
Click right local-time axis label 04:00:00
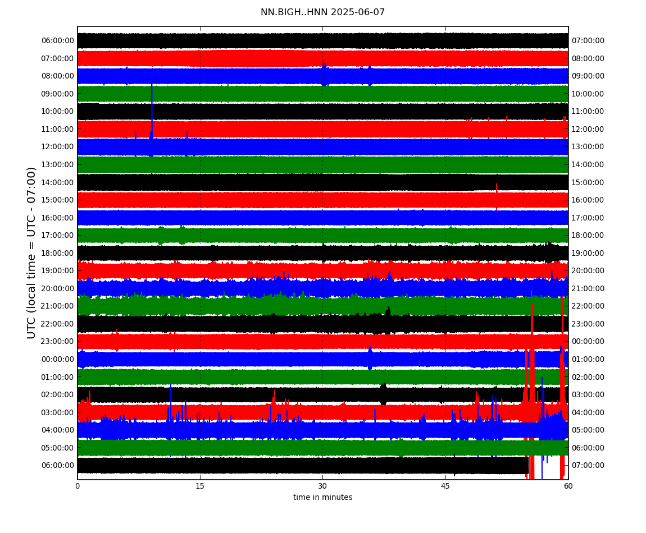click(x=588, y=412)
